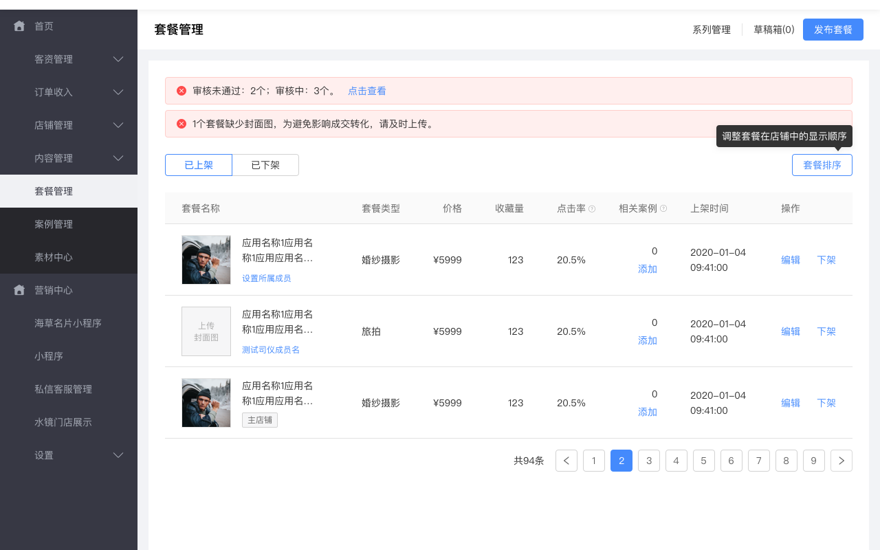Click the 上传封面图 cover placeholder
The width and height of the screenshot is (880, 550).
click(206, 331)
